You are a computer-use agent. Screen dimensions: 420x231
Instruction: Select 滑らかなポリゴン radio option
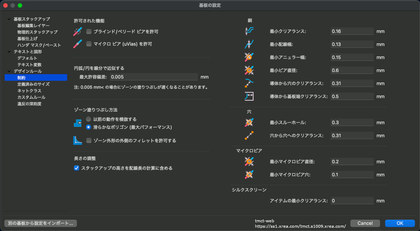(x=88, y=127)
